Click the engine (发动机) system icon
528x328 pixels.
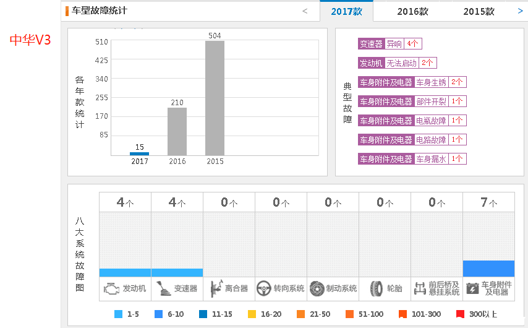pyautogui.click(x=112, y=288)
